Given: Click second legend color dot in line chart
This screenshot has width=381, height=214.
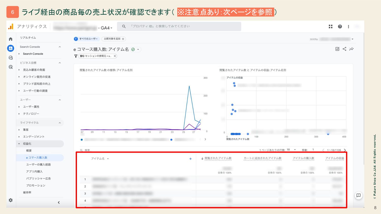Looking at the screenshot, I should [x=171, y=140].
